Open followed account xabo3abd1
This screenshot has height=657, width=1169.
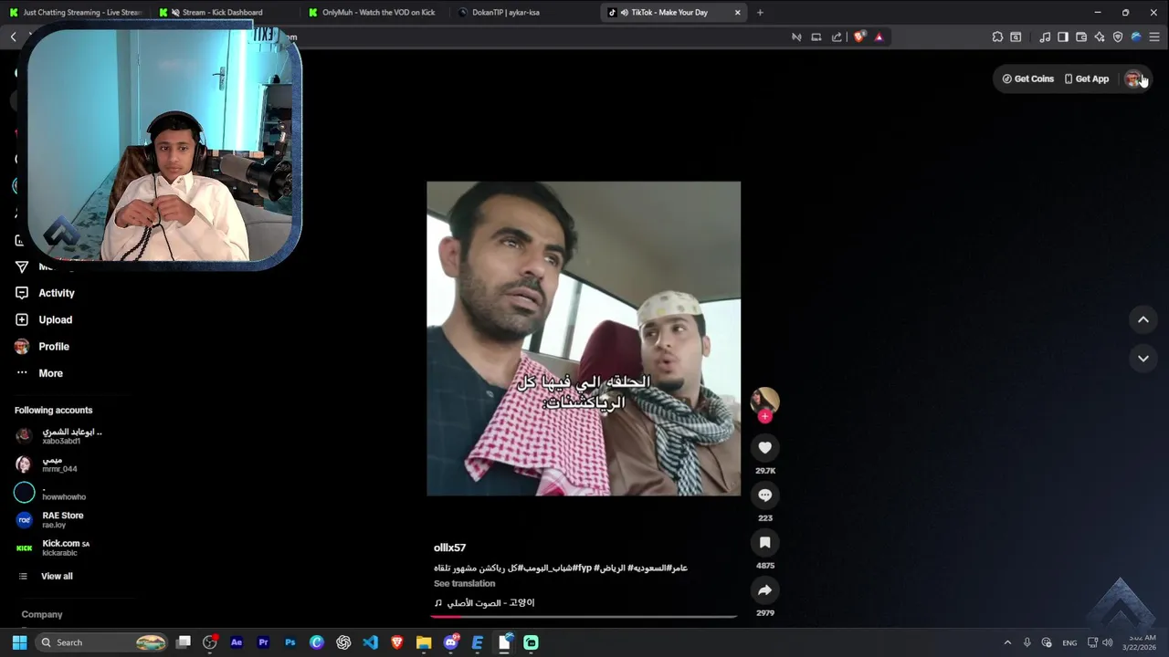[x=58, y=436]
